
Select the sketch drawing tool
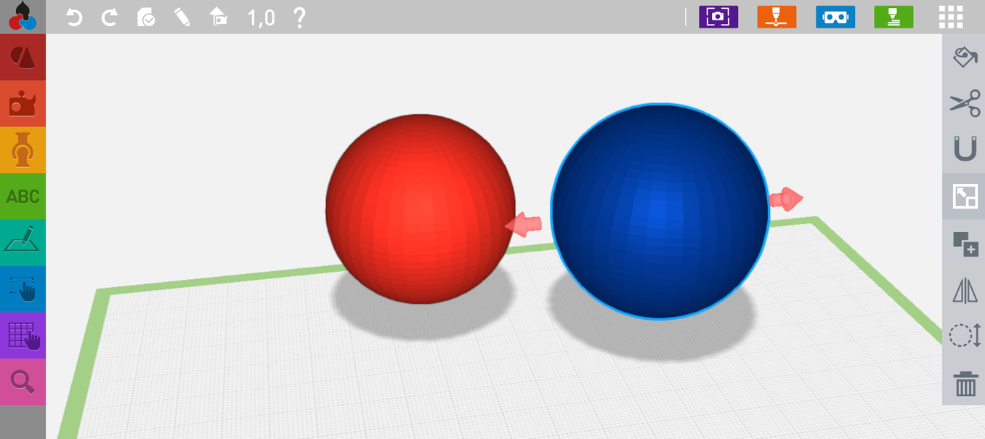point(23,243)
